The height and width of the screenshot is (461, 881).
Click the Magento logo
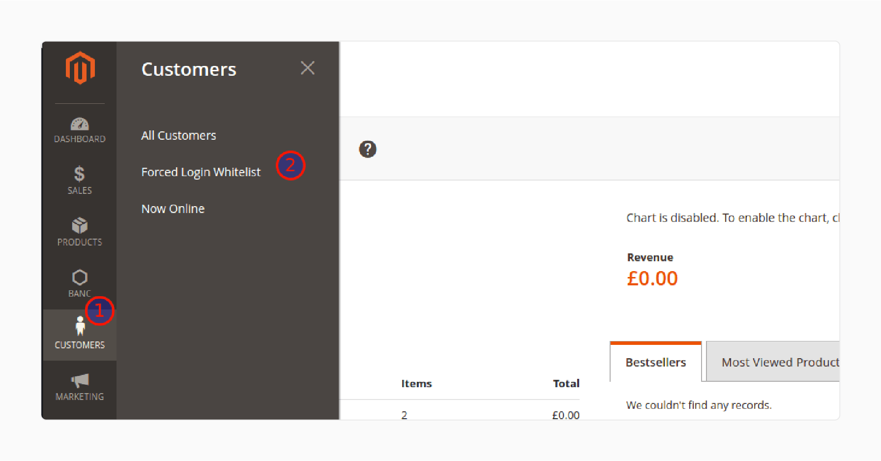click(x=79, y=69)
